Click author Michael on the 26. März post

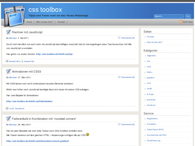point(13,125)
